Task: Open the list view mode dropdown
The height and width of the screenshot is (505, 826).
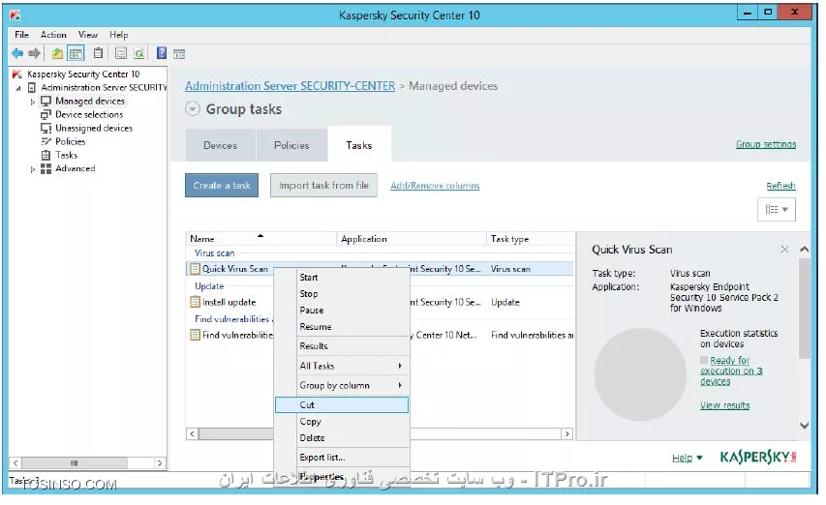Action: tap(777, 209)
